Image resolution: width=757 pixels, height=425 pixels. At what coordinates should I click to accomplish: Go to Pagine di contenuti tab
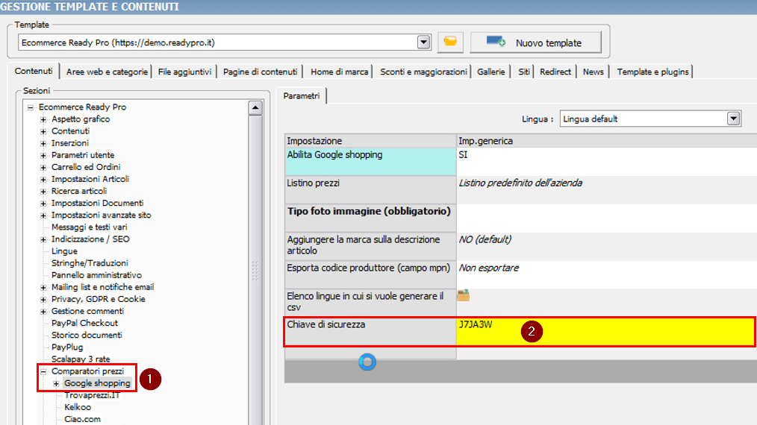coord(260,72)
